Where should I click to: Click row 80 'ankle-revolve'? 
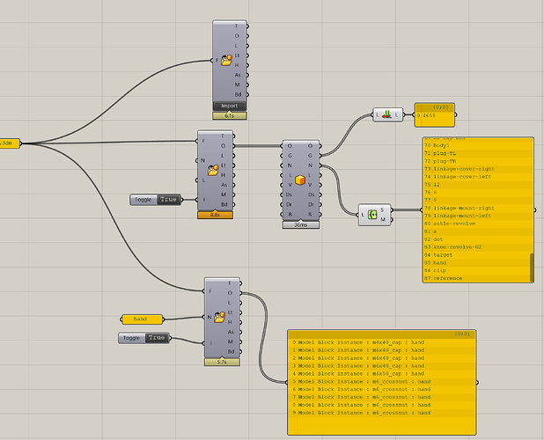(476, 224)
